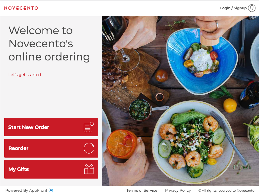Click the Welcome to Novecento's heading
Image resolution: width=259 pixels, height=195 pixels.
(x=49, y=44)
